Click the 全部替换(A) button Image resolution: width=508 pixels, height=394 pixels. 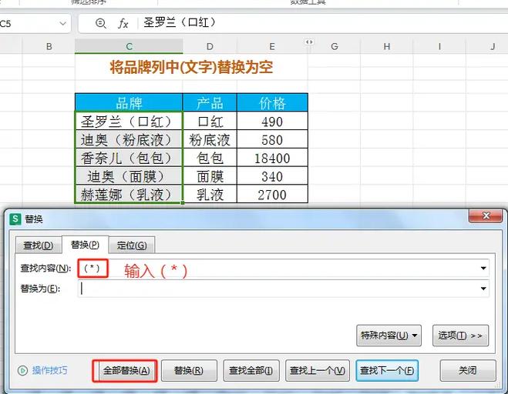click(x=125, y=370)
